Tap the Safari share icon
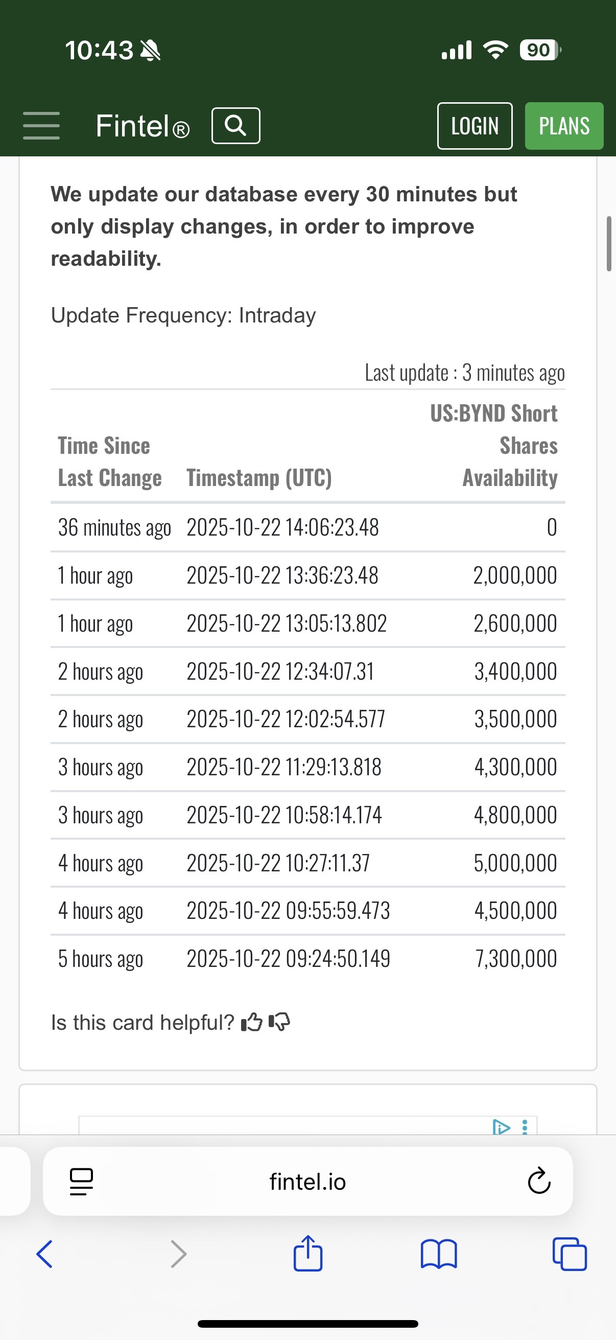Viewport: 616px width, 1340px height. coord(307,1253)
